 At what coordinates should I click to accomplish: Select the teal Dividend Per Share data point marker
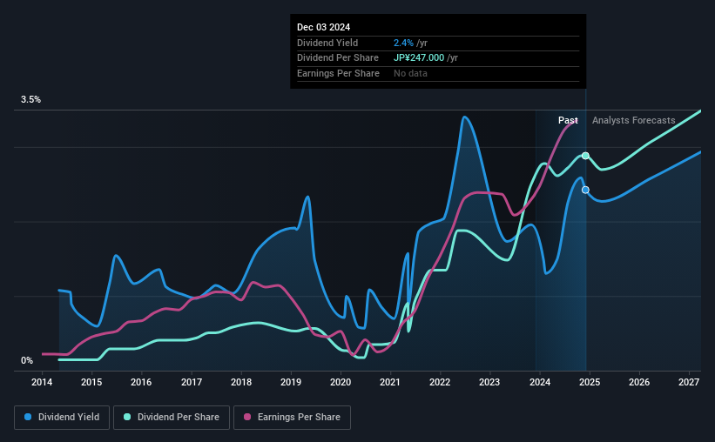[585, 156]
